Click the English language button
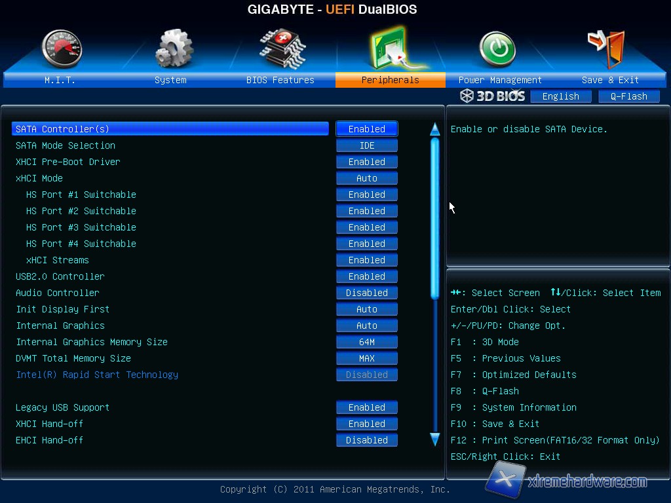 tap(561, 96)
